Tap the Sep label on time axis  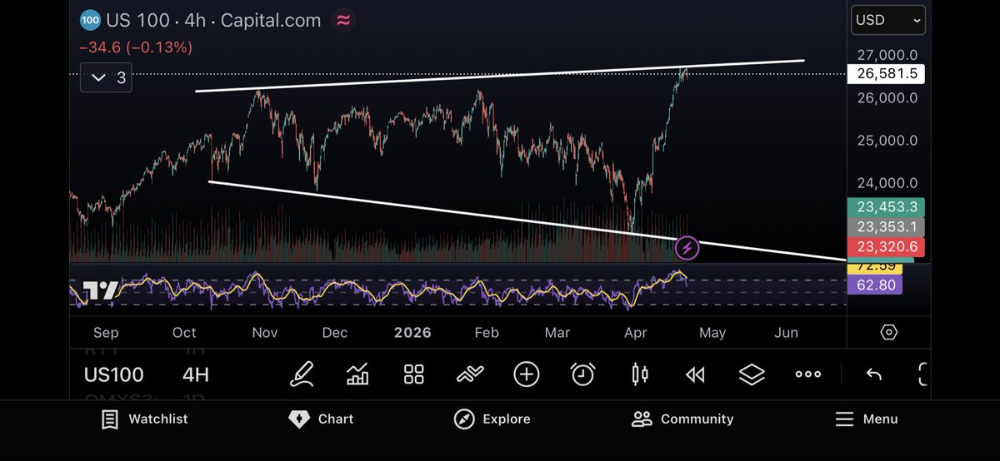click(106, 333)
